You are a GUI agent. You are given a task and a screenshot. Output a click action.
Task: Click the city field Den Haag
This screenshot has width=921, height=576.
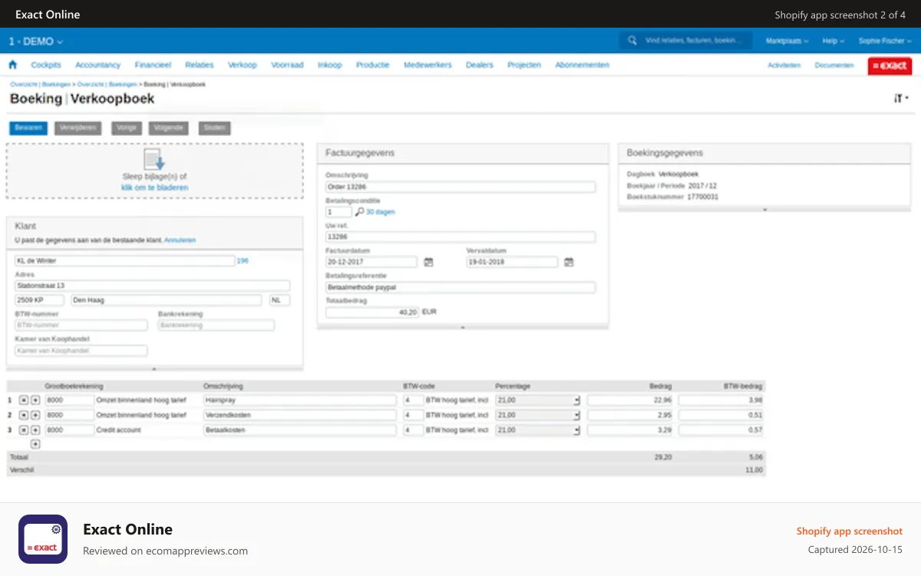pos(166,300)
